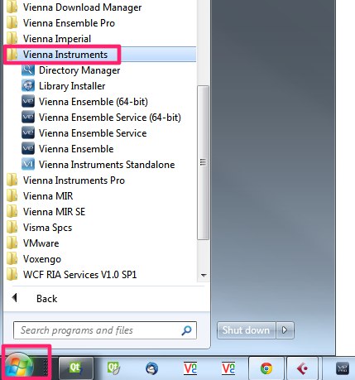Image resolution: width=355 pixels, height=380 pixels.
Task: Click the Shut down button
Action: [247, 330]
